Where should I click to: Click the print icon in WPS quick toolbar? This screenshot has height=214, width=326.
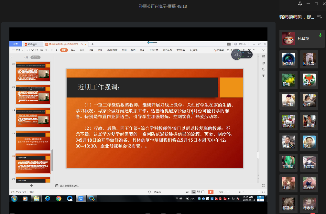point(37,50)
